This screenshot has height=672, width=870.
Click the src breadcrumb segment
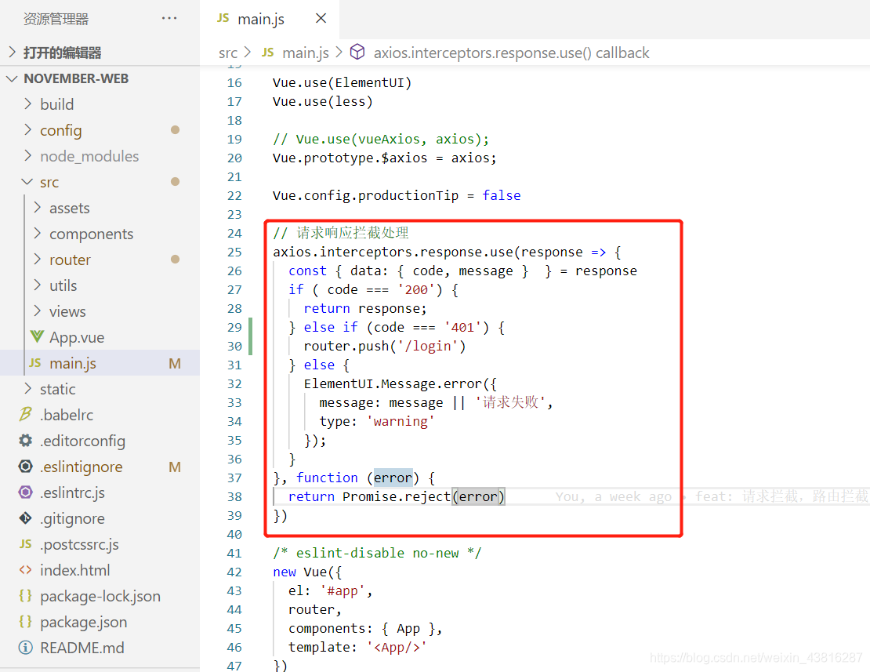click(228, 53)
